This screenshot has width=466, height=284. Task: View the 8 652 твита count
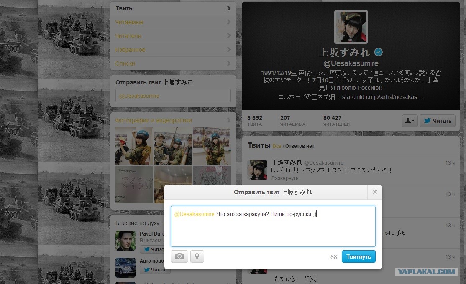coord(255,120)
